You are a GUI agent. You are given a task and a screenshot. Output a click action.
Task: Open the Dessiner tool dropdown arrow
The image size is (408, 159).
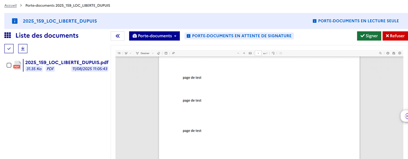pos(153,53)
